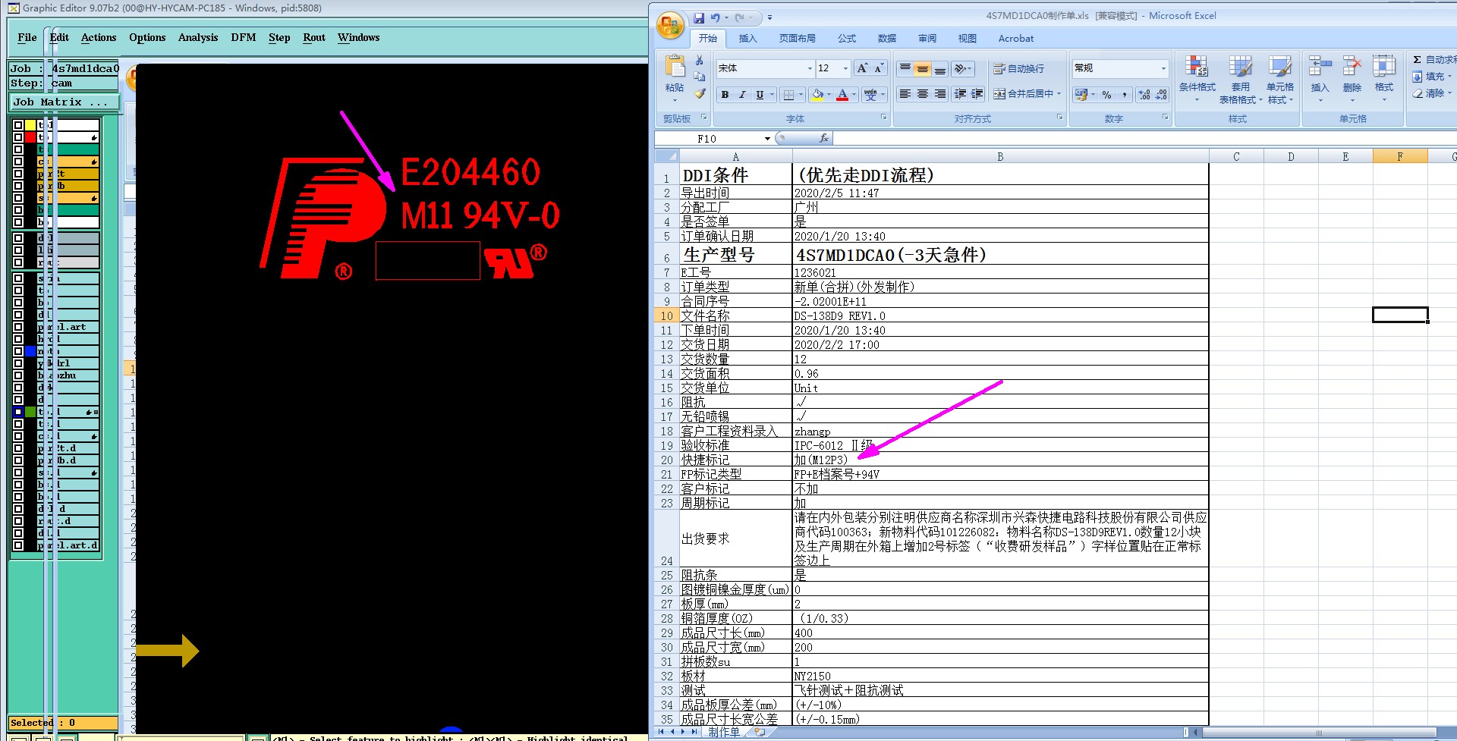Decrease cell indent
Screen dimensions: 1457x741
[x=961, y=94]
